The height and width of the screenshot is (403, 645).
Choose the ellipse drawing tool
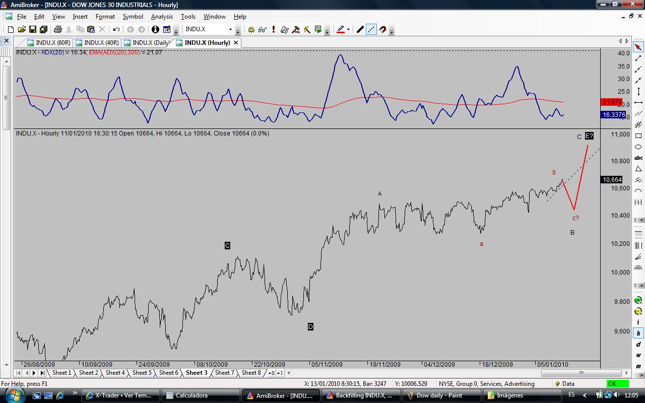638,147
